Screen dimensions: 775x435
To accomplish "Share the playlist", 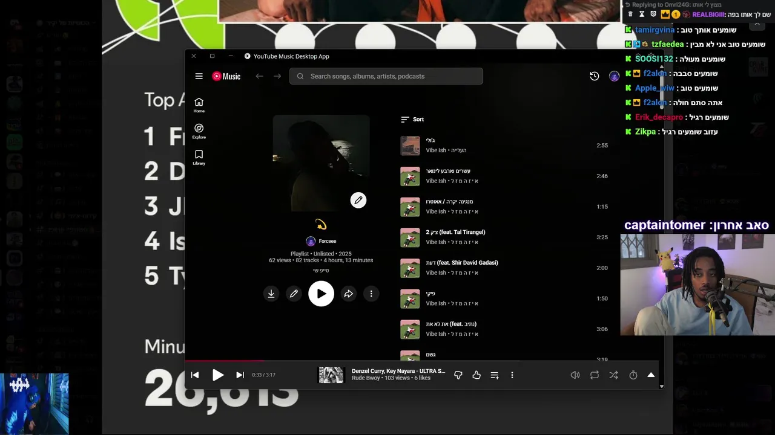I will tap(349, 294).
